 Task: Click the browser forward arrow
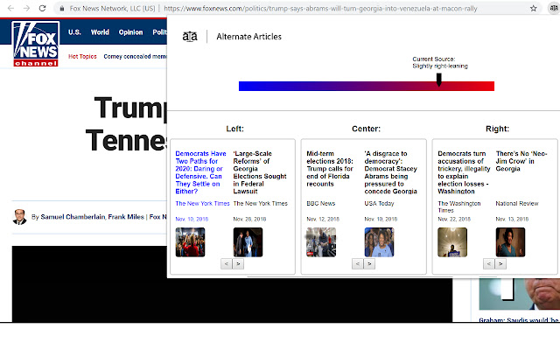pyautogui.click(x=26, y=8)
